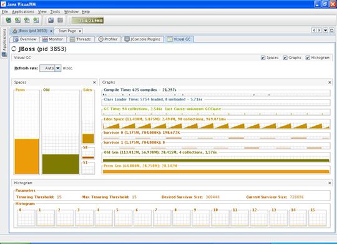Open the Monitor tab
The image size is (337, 244).
[x=53, y=39]
